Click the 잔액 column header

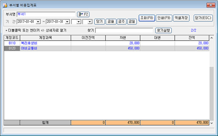click(x=192, y=38)
